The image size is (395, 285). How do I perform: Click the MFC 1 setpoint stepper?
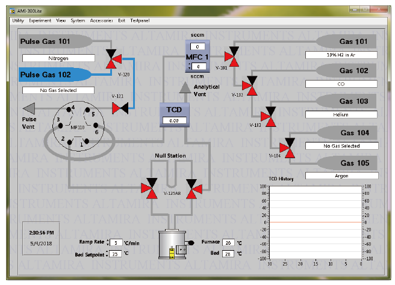pos(190,66)
